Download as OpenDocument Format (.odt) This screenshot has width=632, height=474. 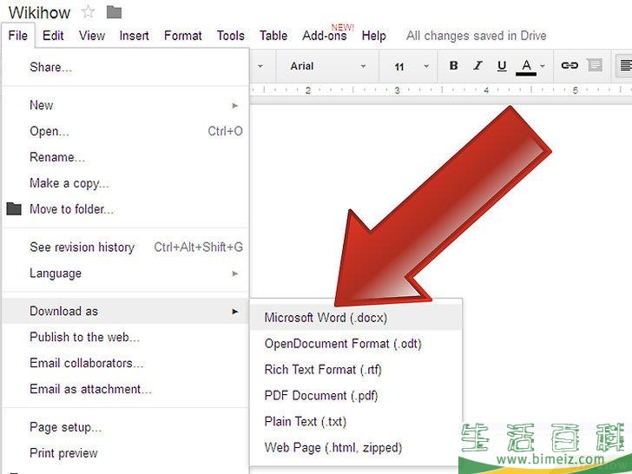[356, 344]
